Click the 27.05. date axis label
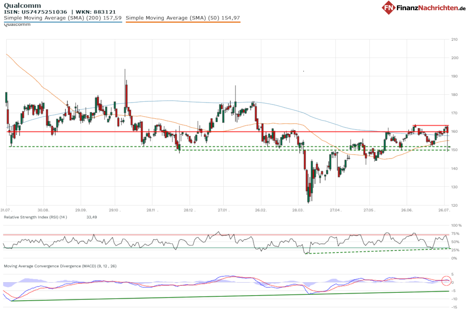 point(369,210)
